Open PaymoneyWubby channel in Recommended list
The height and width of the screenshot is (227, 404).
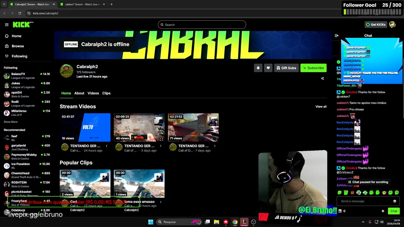[x=27, y=156]
